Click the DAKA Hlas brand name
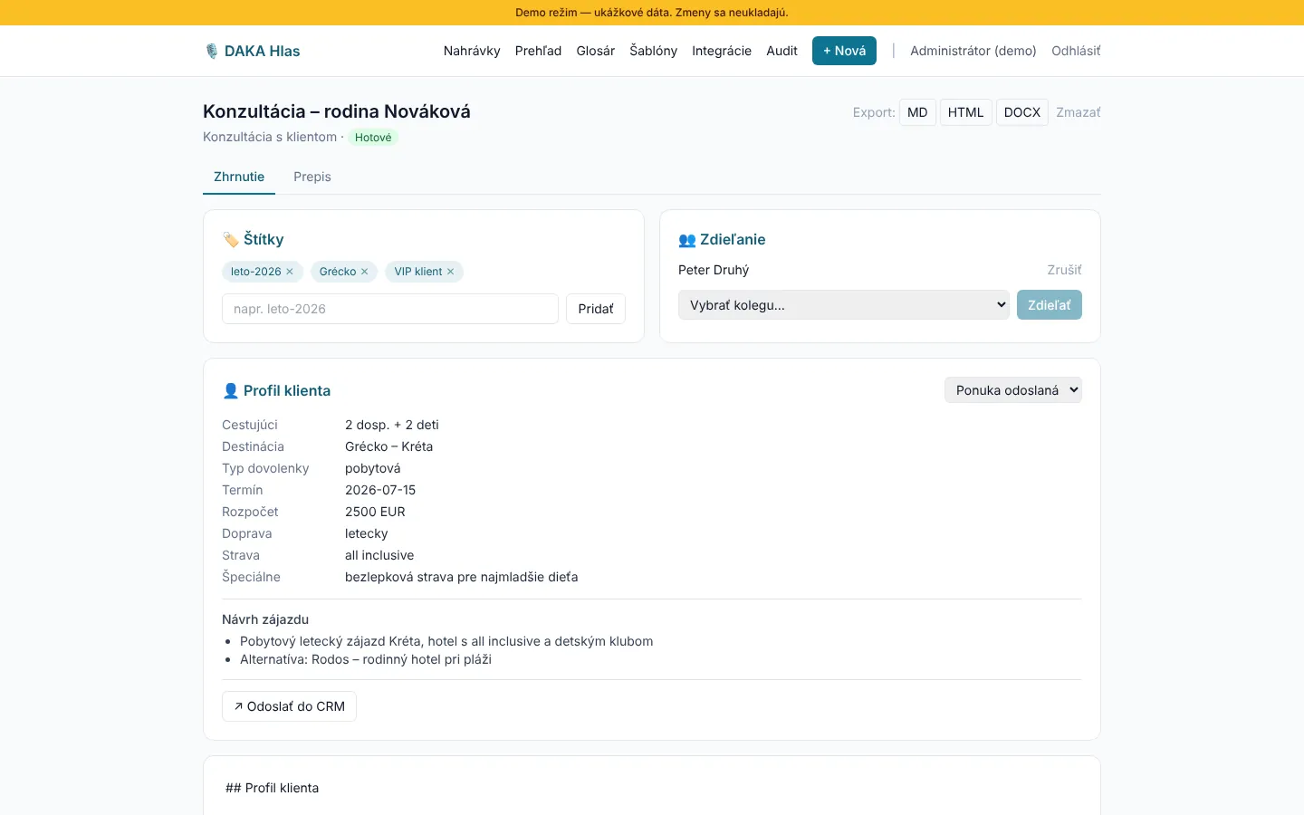The height and width of the screenshot is (815, 1304). tap(262, 51)
